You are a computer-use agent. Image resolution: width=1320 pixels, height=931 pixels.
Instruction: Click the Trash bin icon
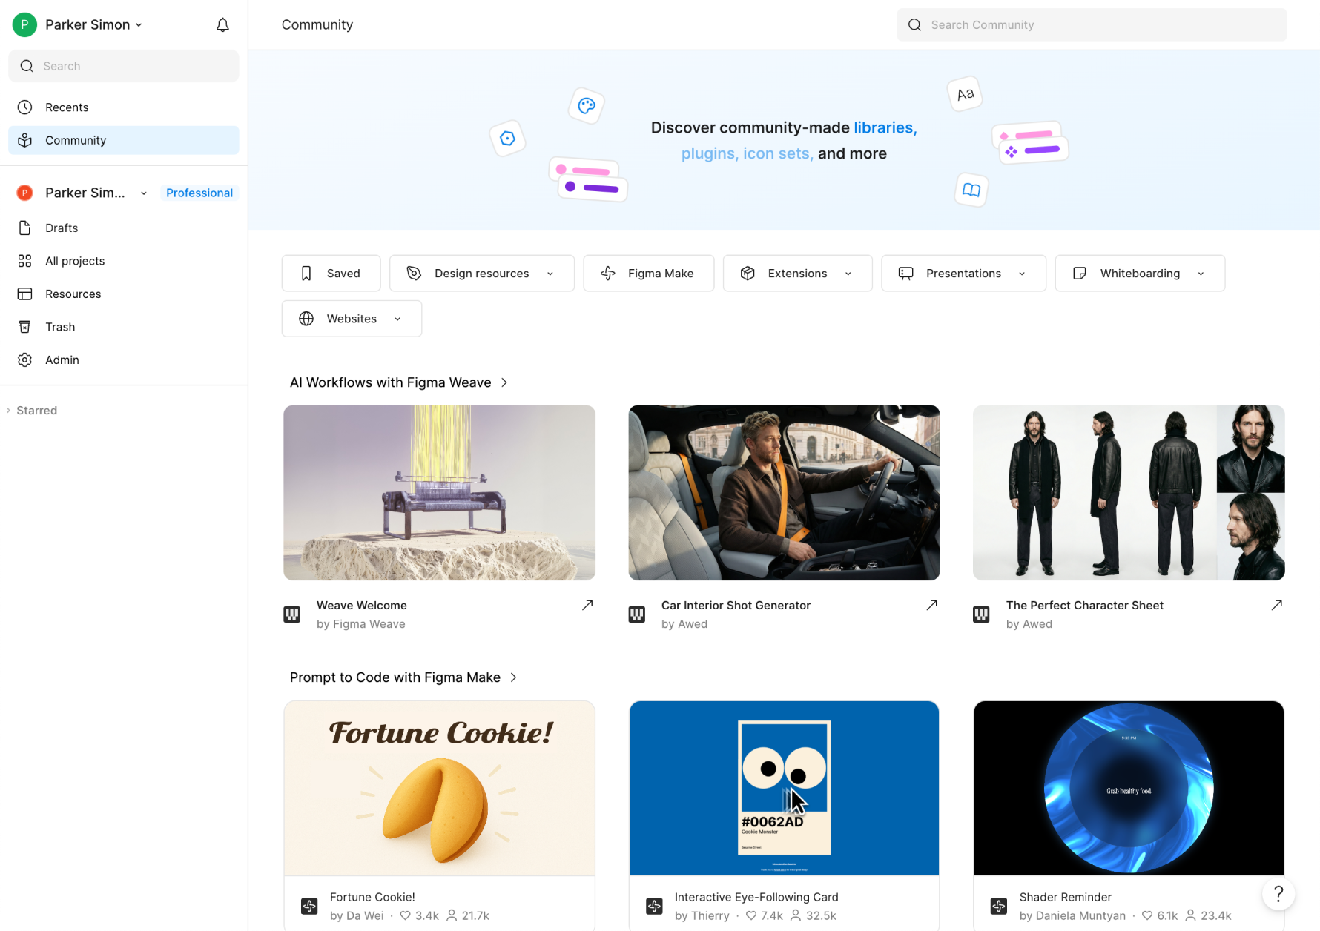(x=25, y=327)
